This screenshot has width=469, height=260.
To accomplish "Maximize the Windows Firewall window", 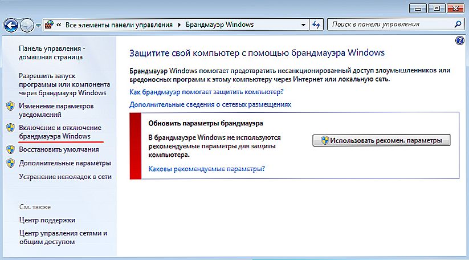I will point(437,9).
